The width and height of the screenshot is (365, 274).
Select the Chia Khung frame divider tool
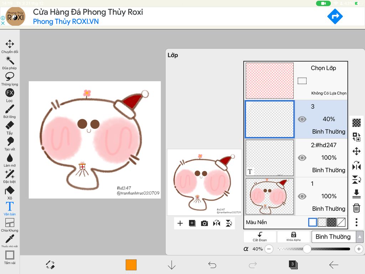[10, 225]
